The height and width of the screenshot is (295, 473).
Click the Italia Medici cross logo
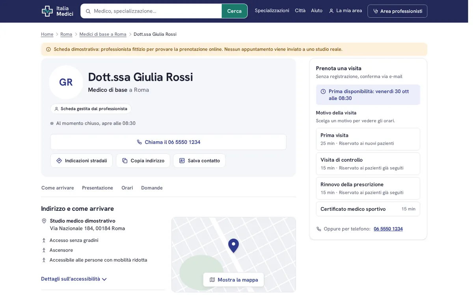47,11
